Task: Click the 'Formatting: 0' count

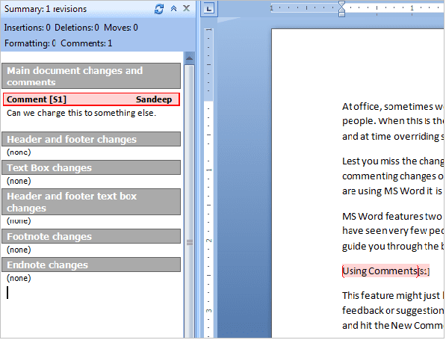Action: click(30, 43)
